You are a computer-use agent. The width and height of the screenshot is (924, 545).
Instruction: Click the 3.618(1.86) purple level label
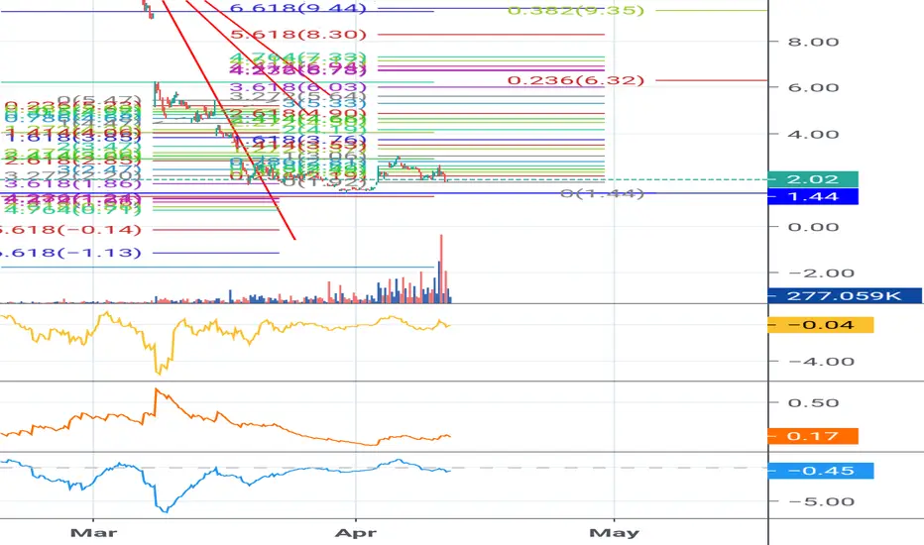[x=72, y=183]
